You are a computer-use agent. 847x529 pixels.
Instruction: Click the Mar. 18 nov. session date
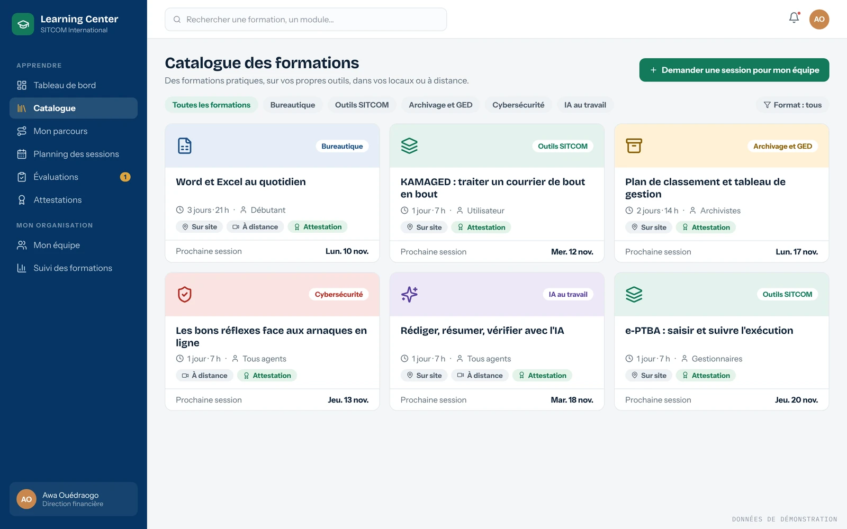572,400
